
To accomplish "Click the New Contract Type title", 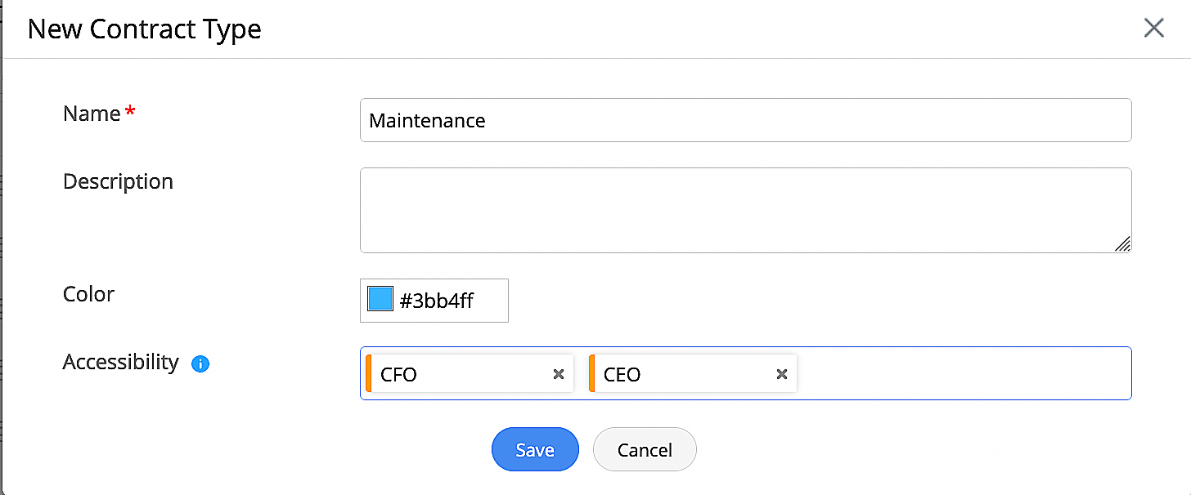I will coord(144,29).
